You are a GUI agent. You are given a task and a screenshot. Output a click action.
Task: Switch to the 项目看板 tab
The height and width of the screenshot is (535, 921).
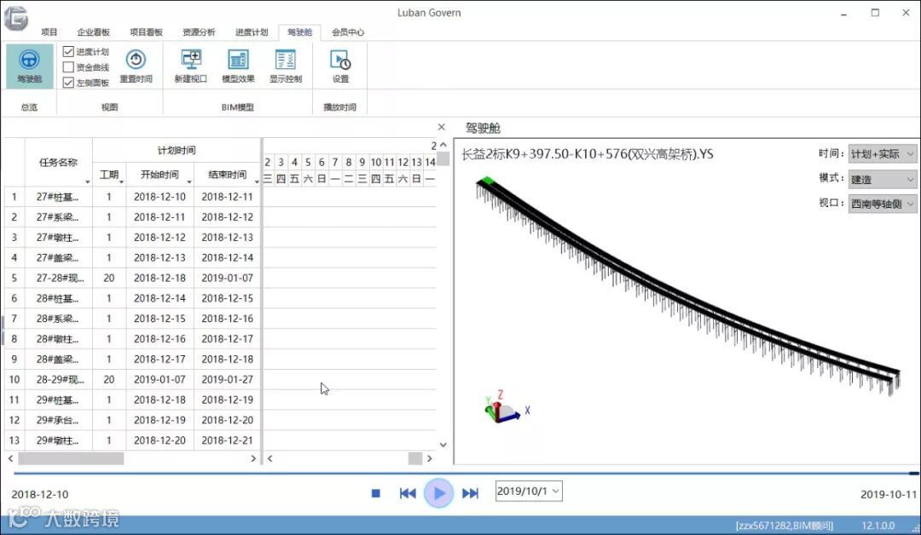pos(147,32)
